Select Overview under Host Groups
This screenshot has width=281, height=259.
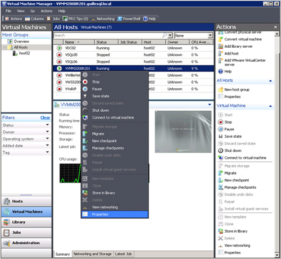(21, 42)
